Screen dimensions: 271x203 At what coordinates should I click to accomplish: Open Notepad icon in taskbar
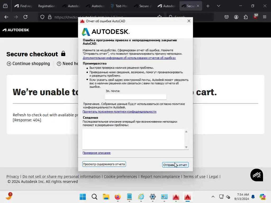click(x=129, y=197)
